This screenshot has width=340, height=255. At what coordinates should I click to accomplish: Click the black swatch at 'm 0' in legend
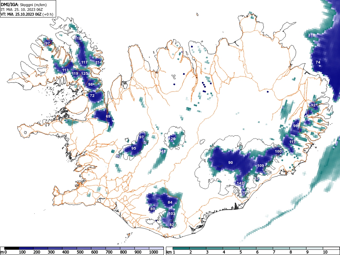pyautogui.click(x=12, y=248)
